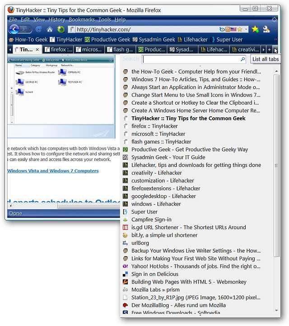Open the History menu
This screenshot has width=289, height=326.
[x=56, y=19]
